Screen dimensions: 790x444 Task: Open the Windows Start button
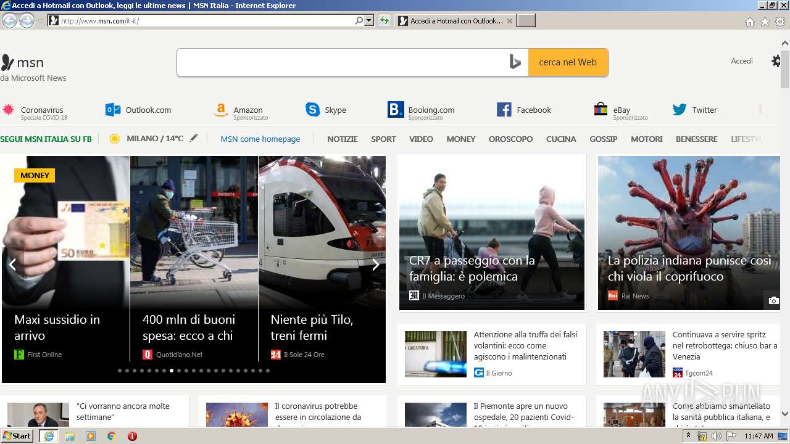tap(17, 435)
